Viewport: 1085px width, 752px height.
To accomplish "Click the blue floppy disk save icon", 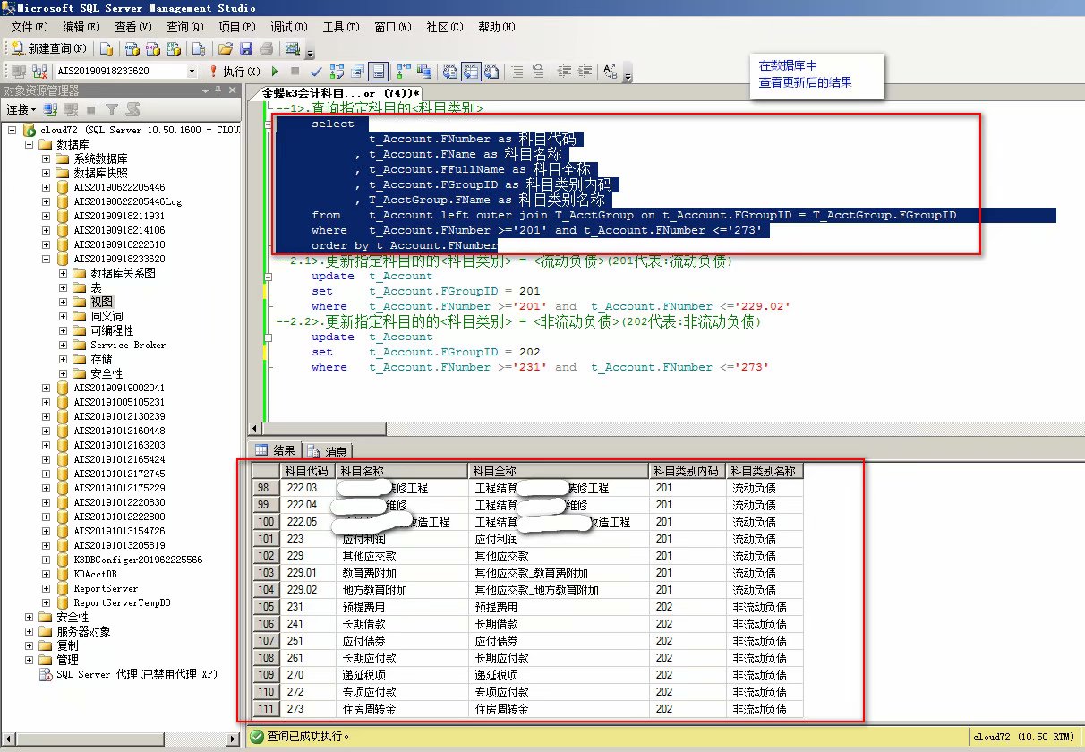I will coord(245,48).
